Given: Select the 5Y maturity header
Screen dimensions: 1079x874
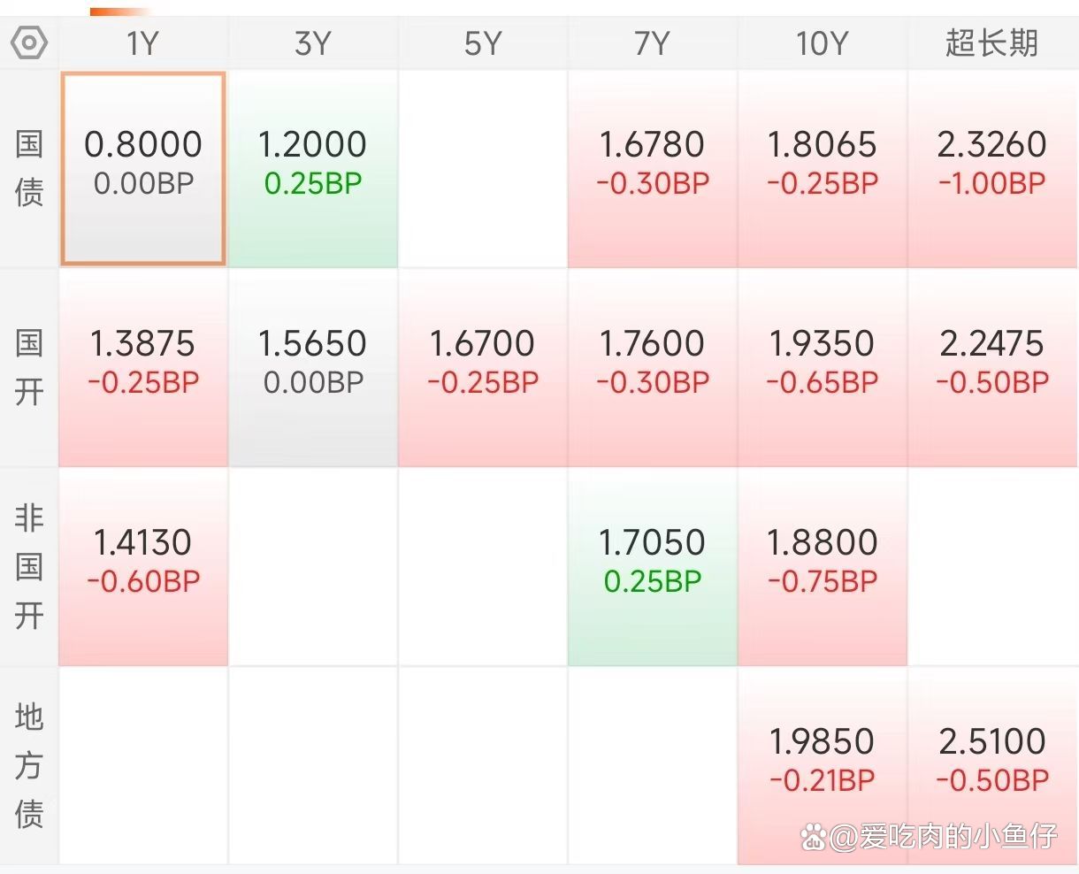Looking at the screenshot, I should tap(482, 43).
